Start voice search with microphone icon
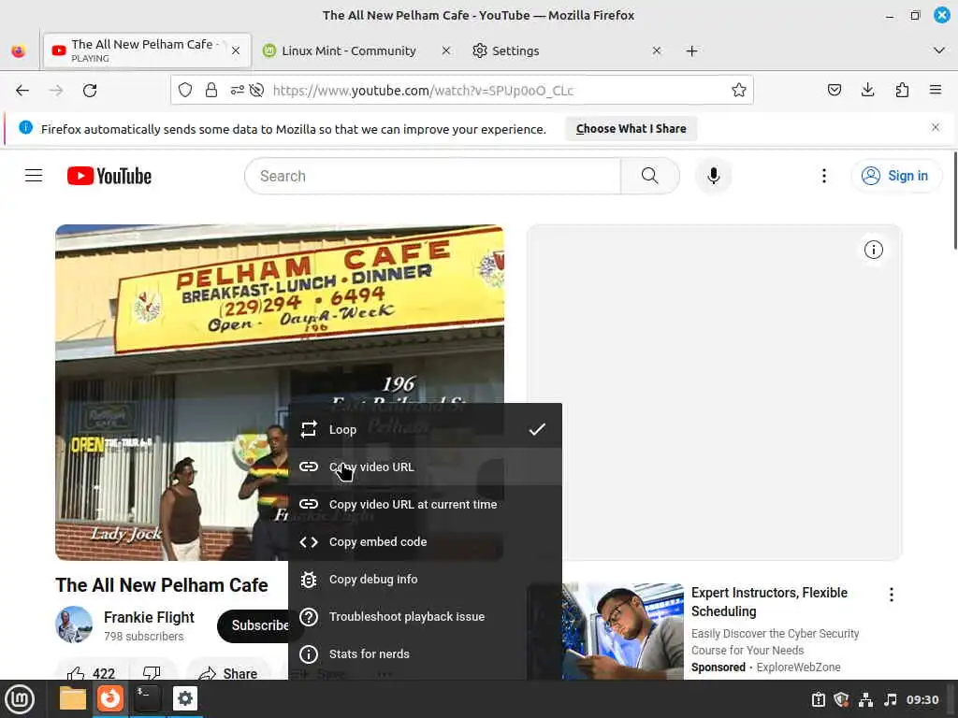Screen dimensions: 958x718 click(713, 176)
